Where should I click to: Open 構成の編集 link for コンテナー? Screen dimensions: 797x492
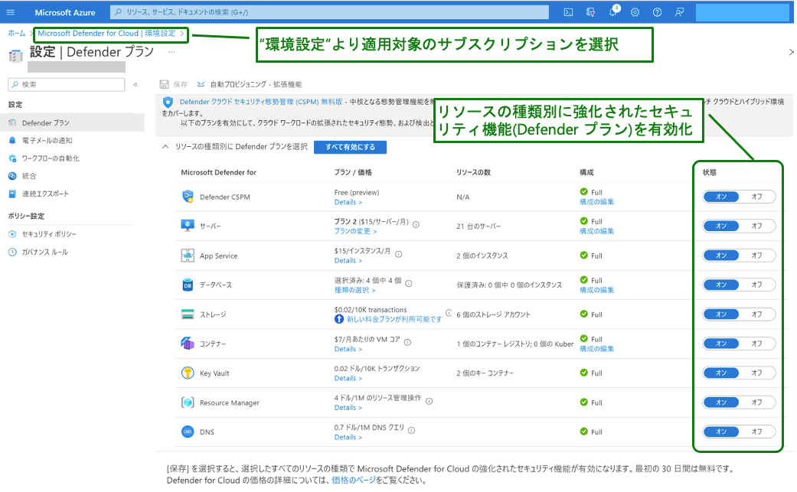tap(596, 349)
